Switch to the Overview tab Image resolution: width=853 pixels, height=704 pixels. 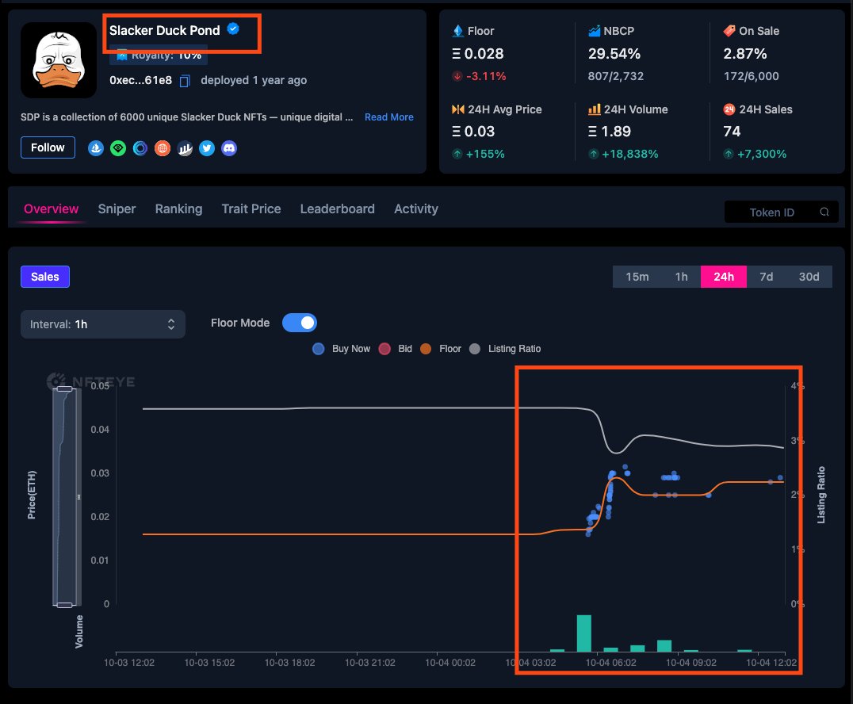(52, 209)
